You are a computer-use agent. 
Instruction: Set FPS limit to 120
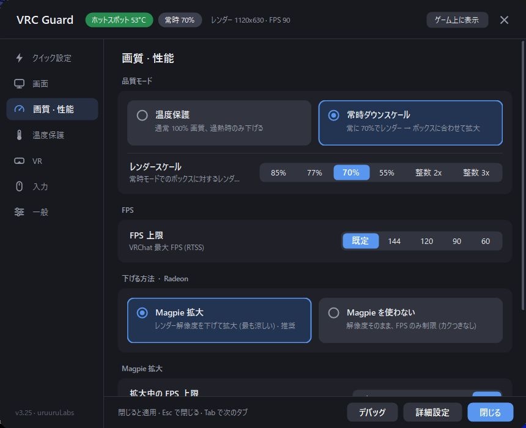pyautogui.click(x=426, y=241)
